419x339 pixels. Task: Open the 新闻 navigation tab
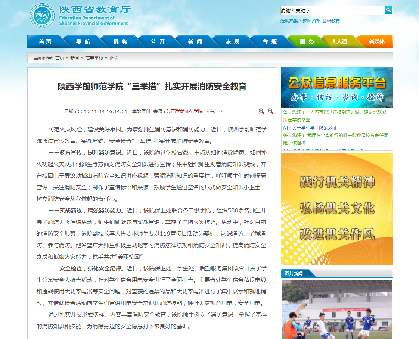tap(195, 41)
